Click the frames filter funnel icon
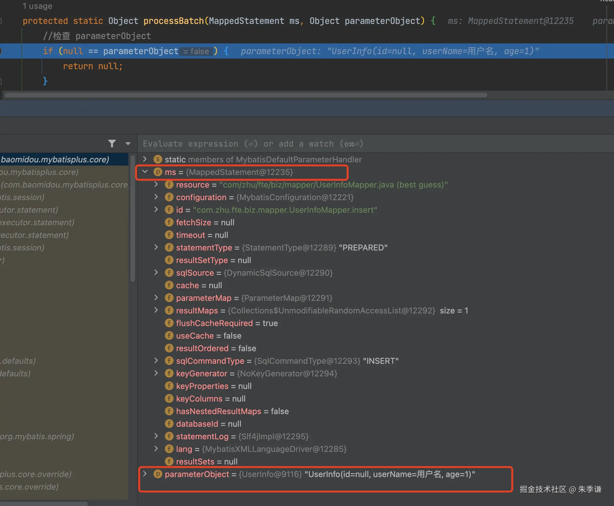Screen dimensions: 614x506 (x=112, y=143)
